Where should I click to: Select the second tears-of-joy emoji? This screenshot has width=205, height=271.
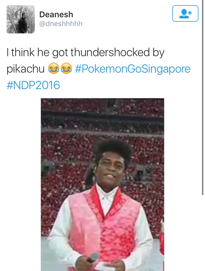(66, 69)
